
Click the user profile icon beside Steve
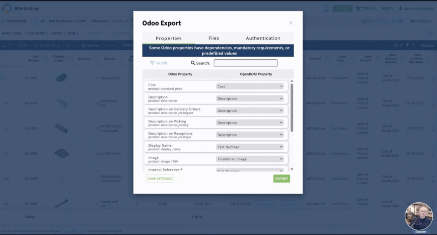(x=400, y=9)
